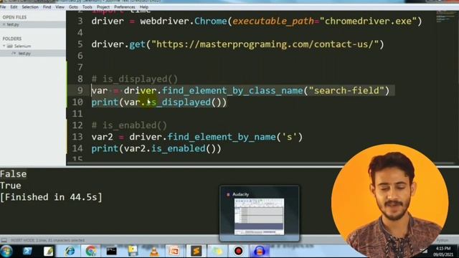This screenshot has height=258, width=459.
Task: Toggle the side bar status bar icon
Action: (x=4, y=240)
